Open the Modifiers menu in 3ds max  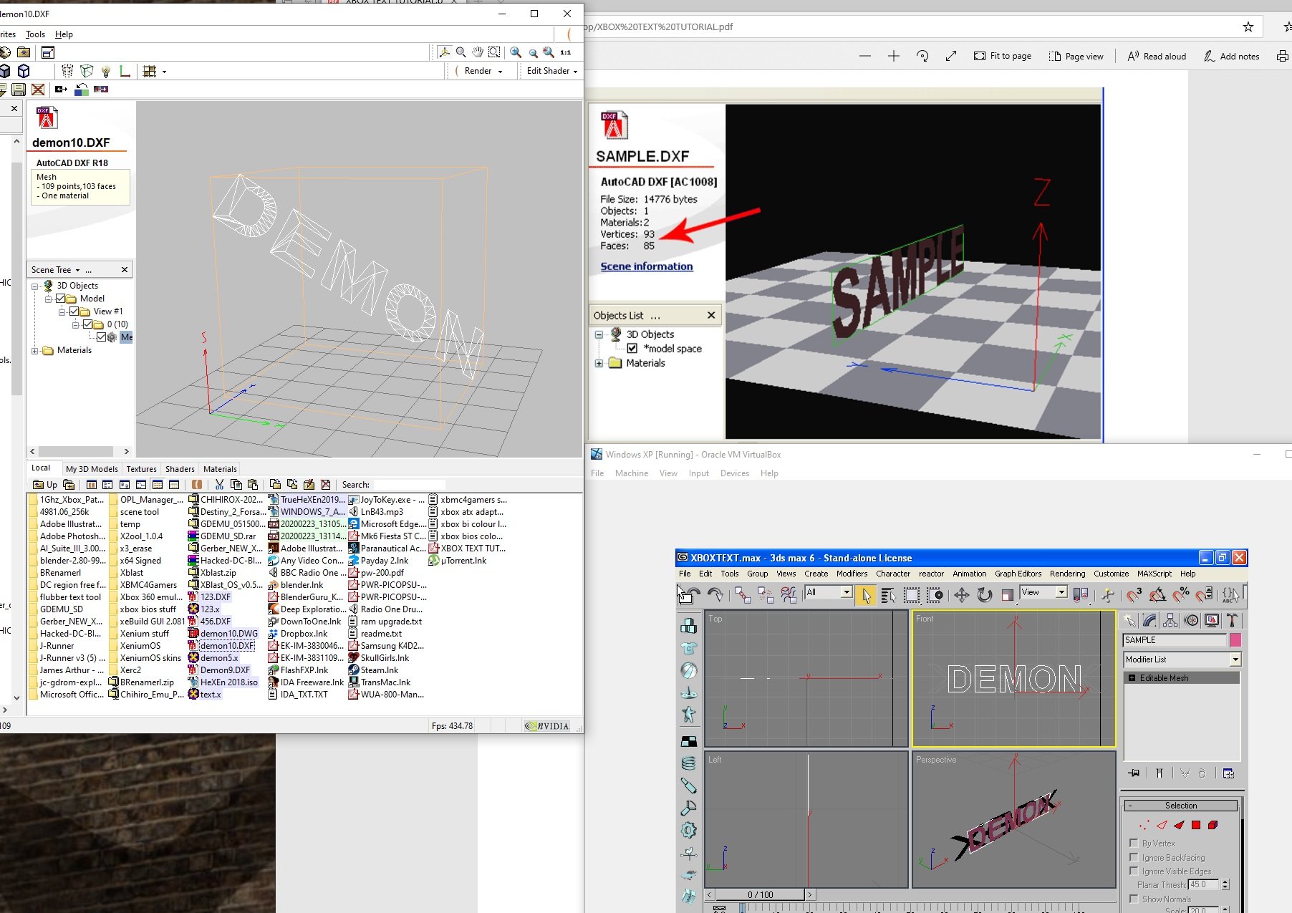coord(852,574)
